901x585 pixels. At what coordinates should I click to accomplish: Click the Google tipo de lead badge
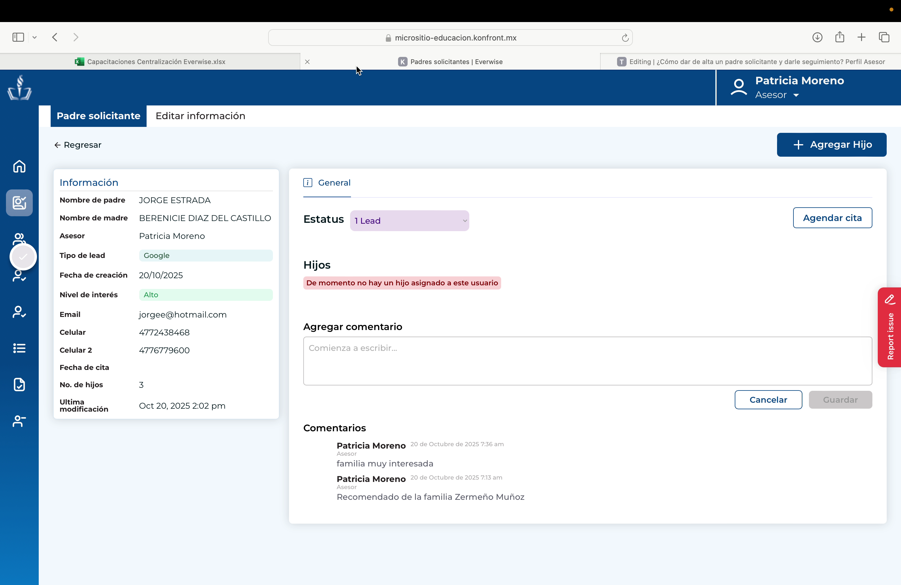point(206,256)
